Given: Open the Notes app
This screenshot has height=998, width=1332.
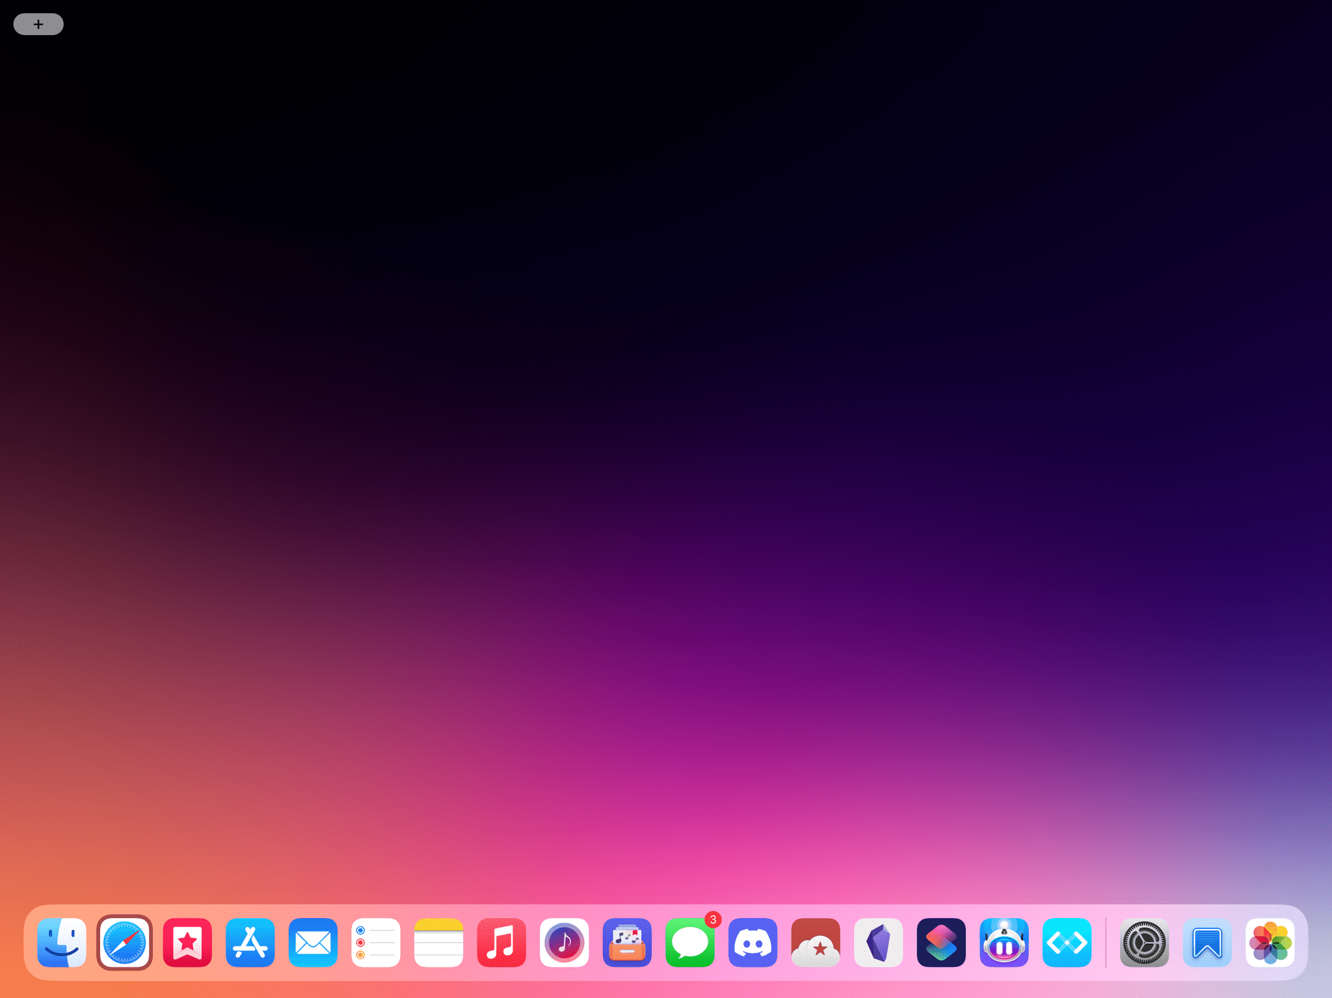Looking at the screenshot, I should point(438,942).
